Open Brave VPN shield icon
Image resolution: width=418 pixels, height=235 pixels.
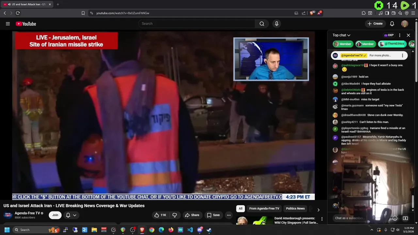pyautogui.click(x=407, y=13)
